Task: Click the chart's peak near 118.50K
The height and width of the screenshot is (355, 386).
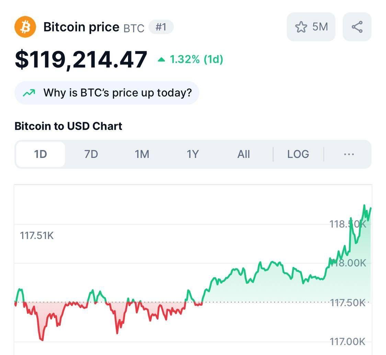Action: [364, 206]
